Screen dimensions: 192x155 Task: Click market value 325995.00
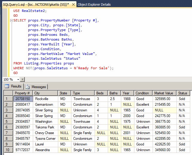(165, 99)
